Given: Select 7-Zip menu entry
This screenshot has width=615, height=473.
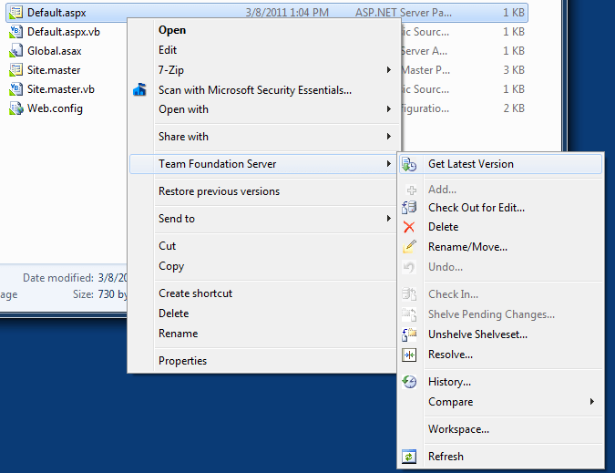Looking at the screenshot, I should (x=263, y=70).
